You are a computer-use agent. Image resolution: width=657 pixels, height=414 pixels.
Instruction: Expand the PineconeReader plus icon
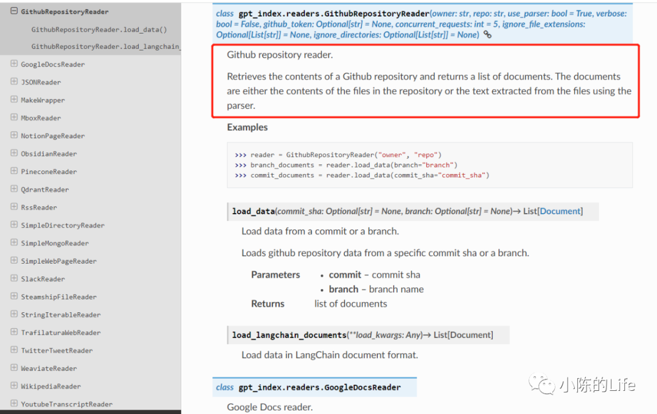pos(14,171)
